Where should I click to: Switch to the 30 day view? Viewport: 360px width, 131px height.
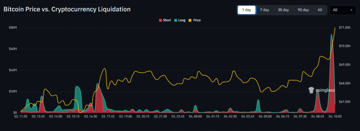click(283, 10)
